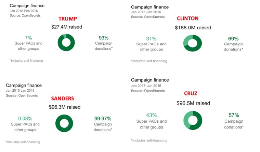Click Clinton's donut chart
The width and height of the screenshot is (260, 152).
(x=192, y=43)
